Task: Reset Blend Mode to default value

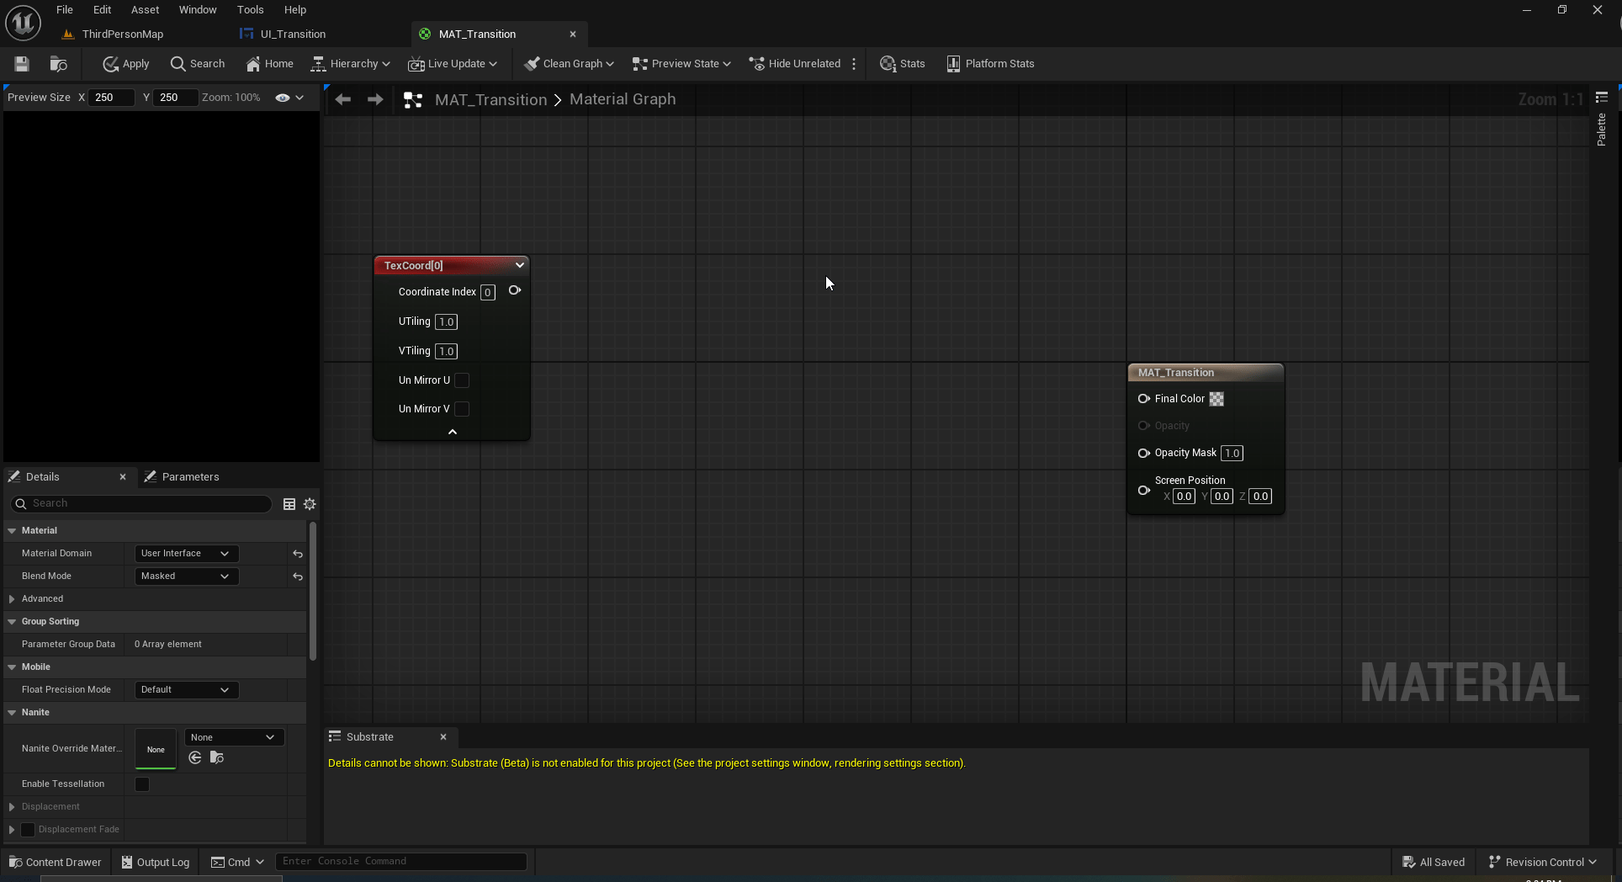Action: (x=298, y=576)
